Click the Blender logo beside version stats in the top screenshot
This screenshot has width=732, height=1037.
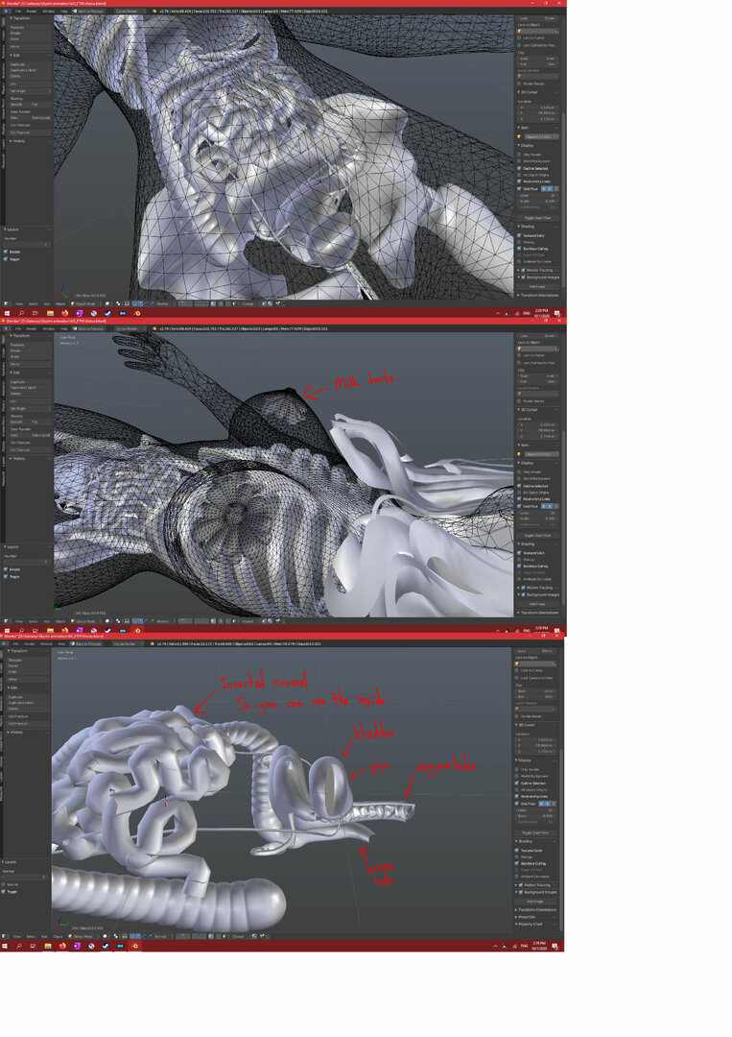click(154, 12)
